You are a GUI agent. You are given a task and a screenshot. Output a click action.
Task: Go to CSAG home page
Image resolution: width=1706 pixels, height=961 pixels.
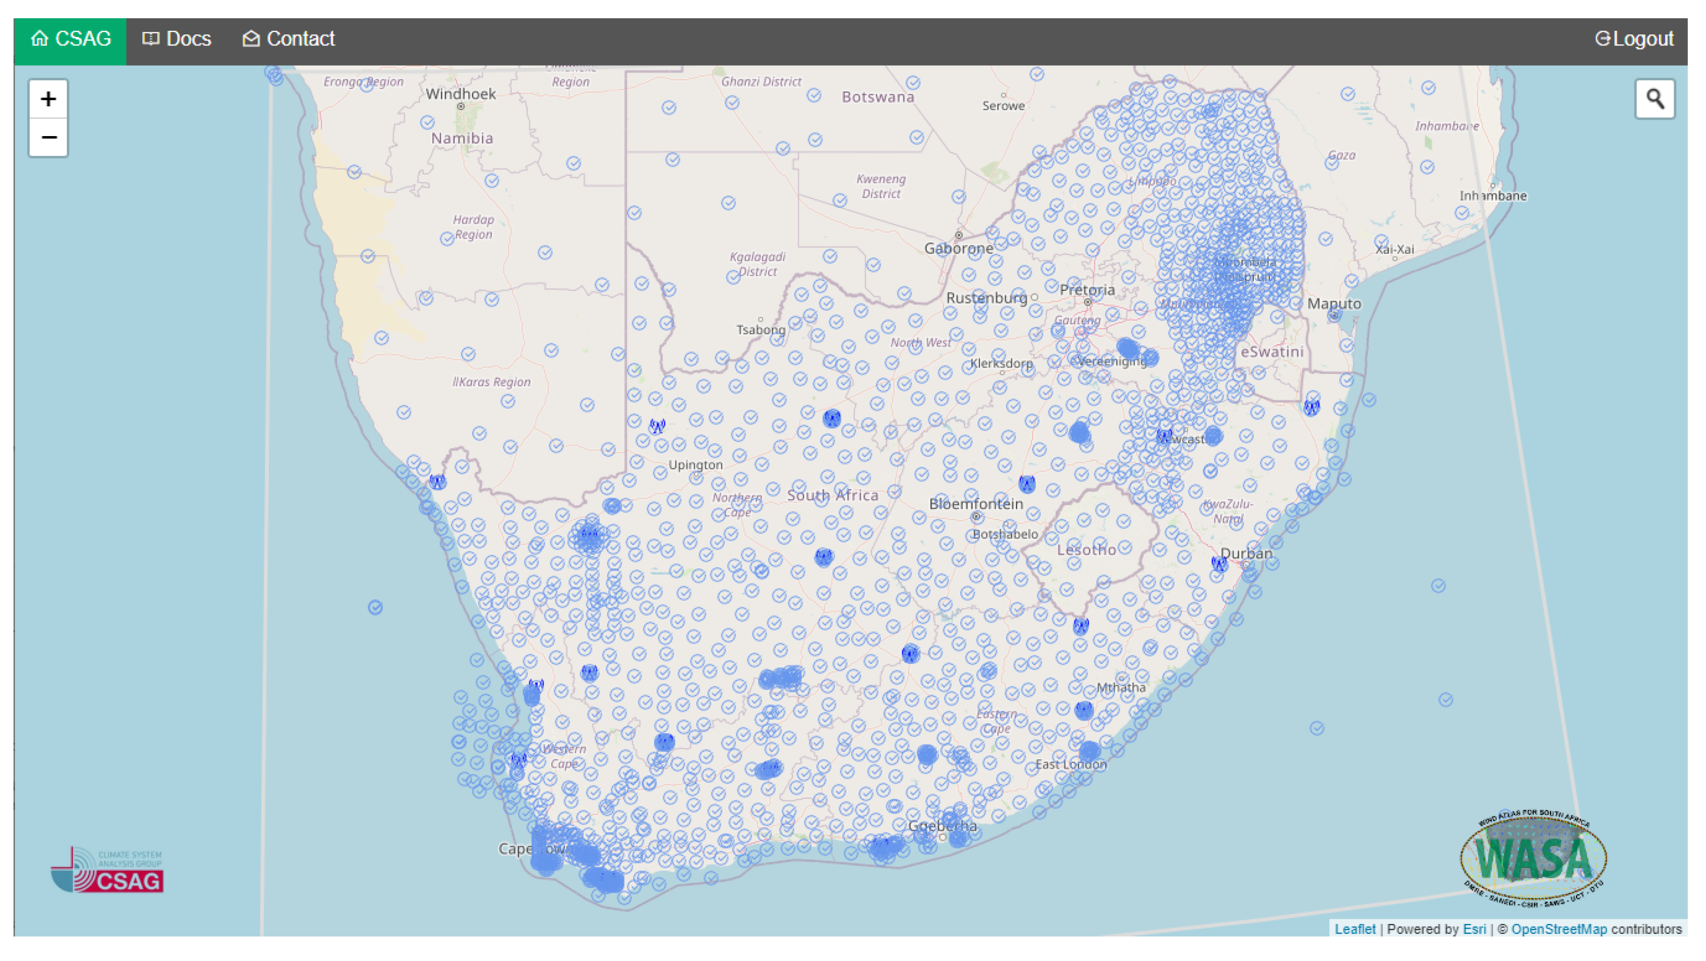point(70,39)
